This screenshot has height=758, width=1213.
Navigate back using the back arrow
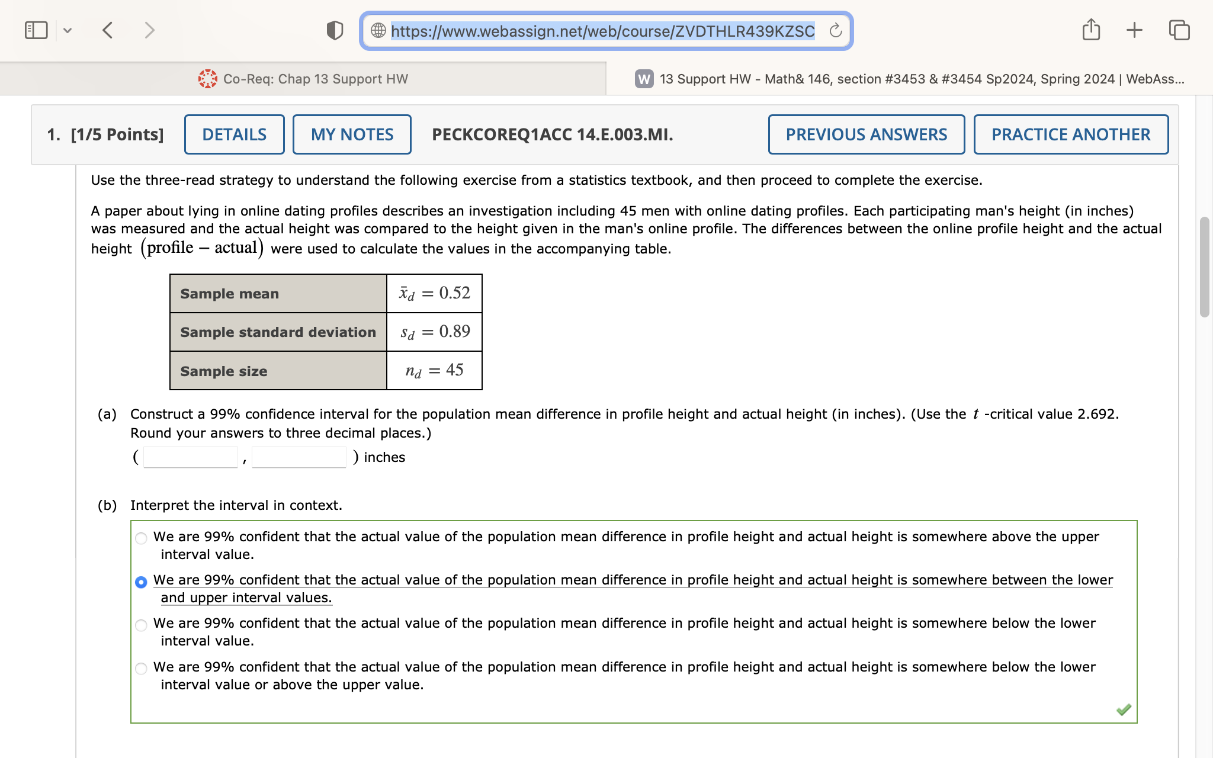[x=107, y=30]
